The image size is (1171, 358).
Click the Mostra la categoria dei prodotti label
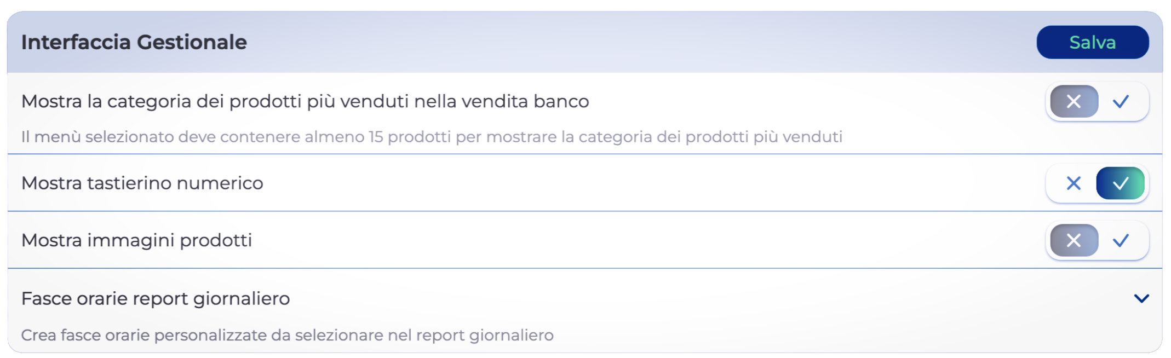305,101
